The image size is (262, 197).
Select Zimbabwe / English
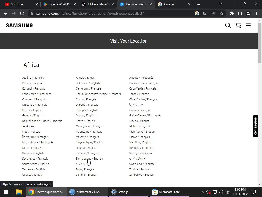tap(141, 175)
